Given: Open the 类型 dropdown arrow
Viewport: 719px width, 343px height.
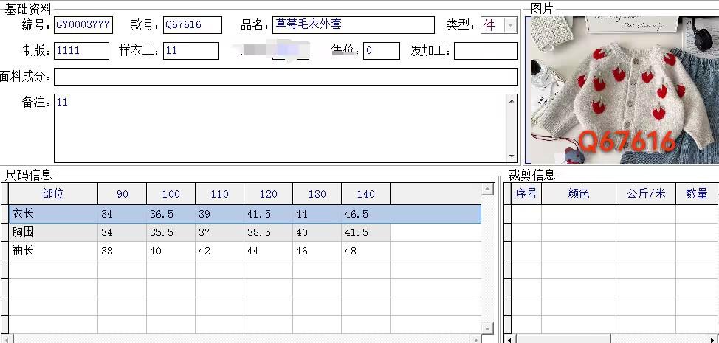Looking at the screenshot, I should coord(510,25).
